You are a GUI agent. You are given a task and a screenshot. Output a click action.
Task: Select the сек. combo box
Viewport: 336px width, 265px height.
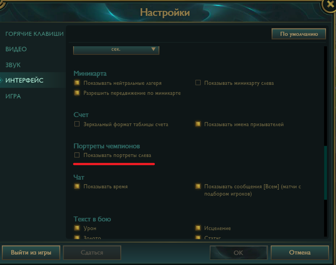116,50
